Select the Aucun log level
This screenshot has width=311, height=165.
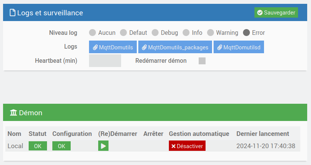point(92,33)
